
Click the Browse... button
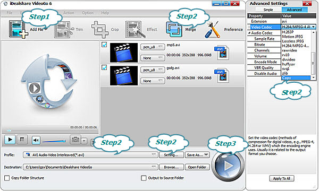click(171, 167)
